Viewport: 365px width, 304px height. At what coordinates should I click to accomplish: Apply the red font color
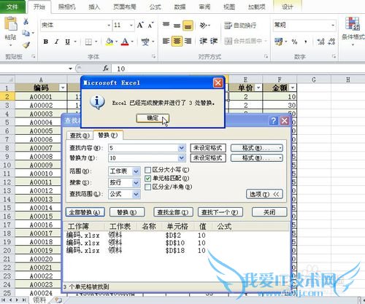tap(125, 42)
